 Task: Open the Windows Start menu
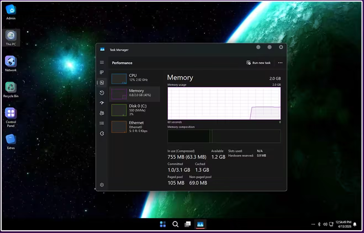[x=163, y=224]
